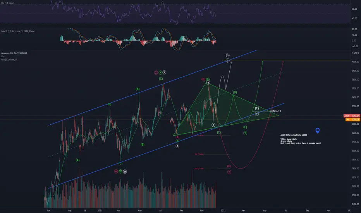Select the red circled Y label
The image size is (361, 213).
[229, 172]
